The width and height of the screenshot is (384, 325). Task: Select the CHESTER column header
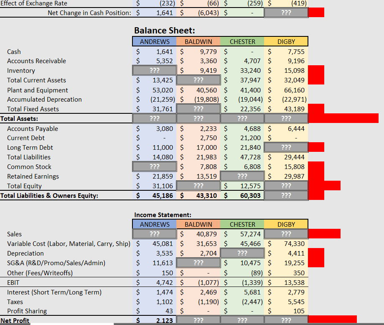242,41
